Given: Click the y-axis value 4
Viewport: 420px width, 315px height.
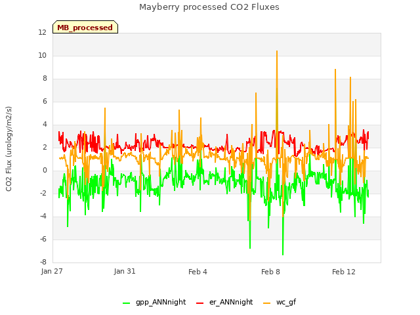Looking at the screenshot, I should (45, 124).
